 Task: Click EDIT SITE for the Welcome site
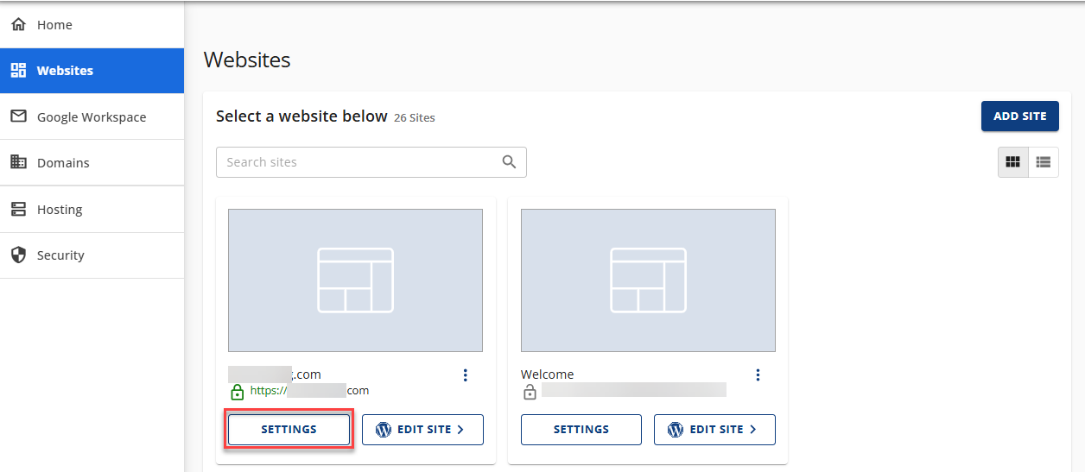[714, 430]
